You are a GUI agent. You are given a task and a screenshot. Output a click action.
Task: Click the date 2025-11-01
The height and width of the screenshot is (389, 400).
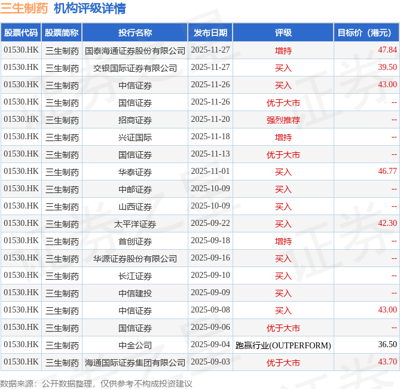click(x=210, y=171)
